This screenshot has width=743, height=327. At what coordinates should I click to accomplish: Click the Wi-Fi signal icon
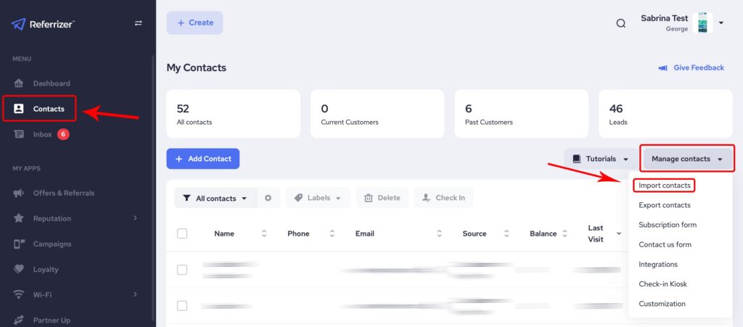[x=19, y=294]
